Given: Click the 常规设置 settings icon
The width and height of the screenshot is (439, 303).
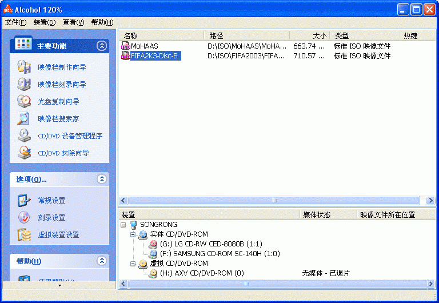Looking at the screenshot, I should coord(24,200).
